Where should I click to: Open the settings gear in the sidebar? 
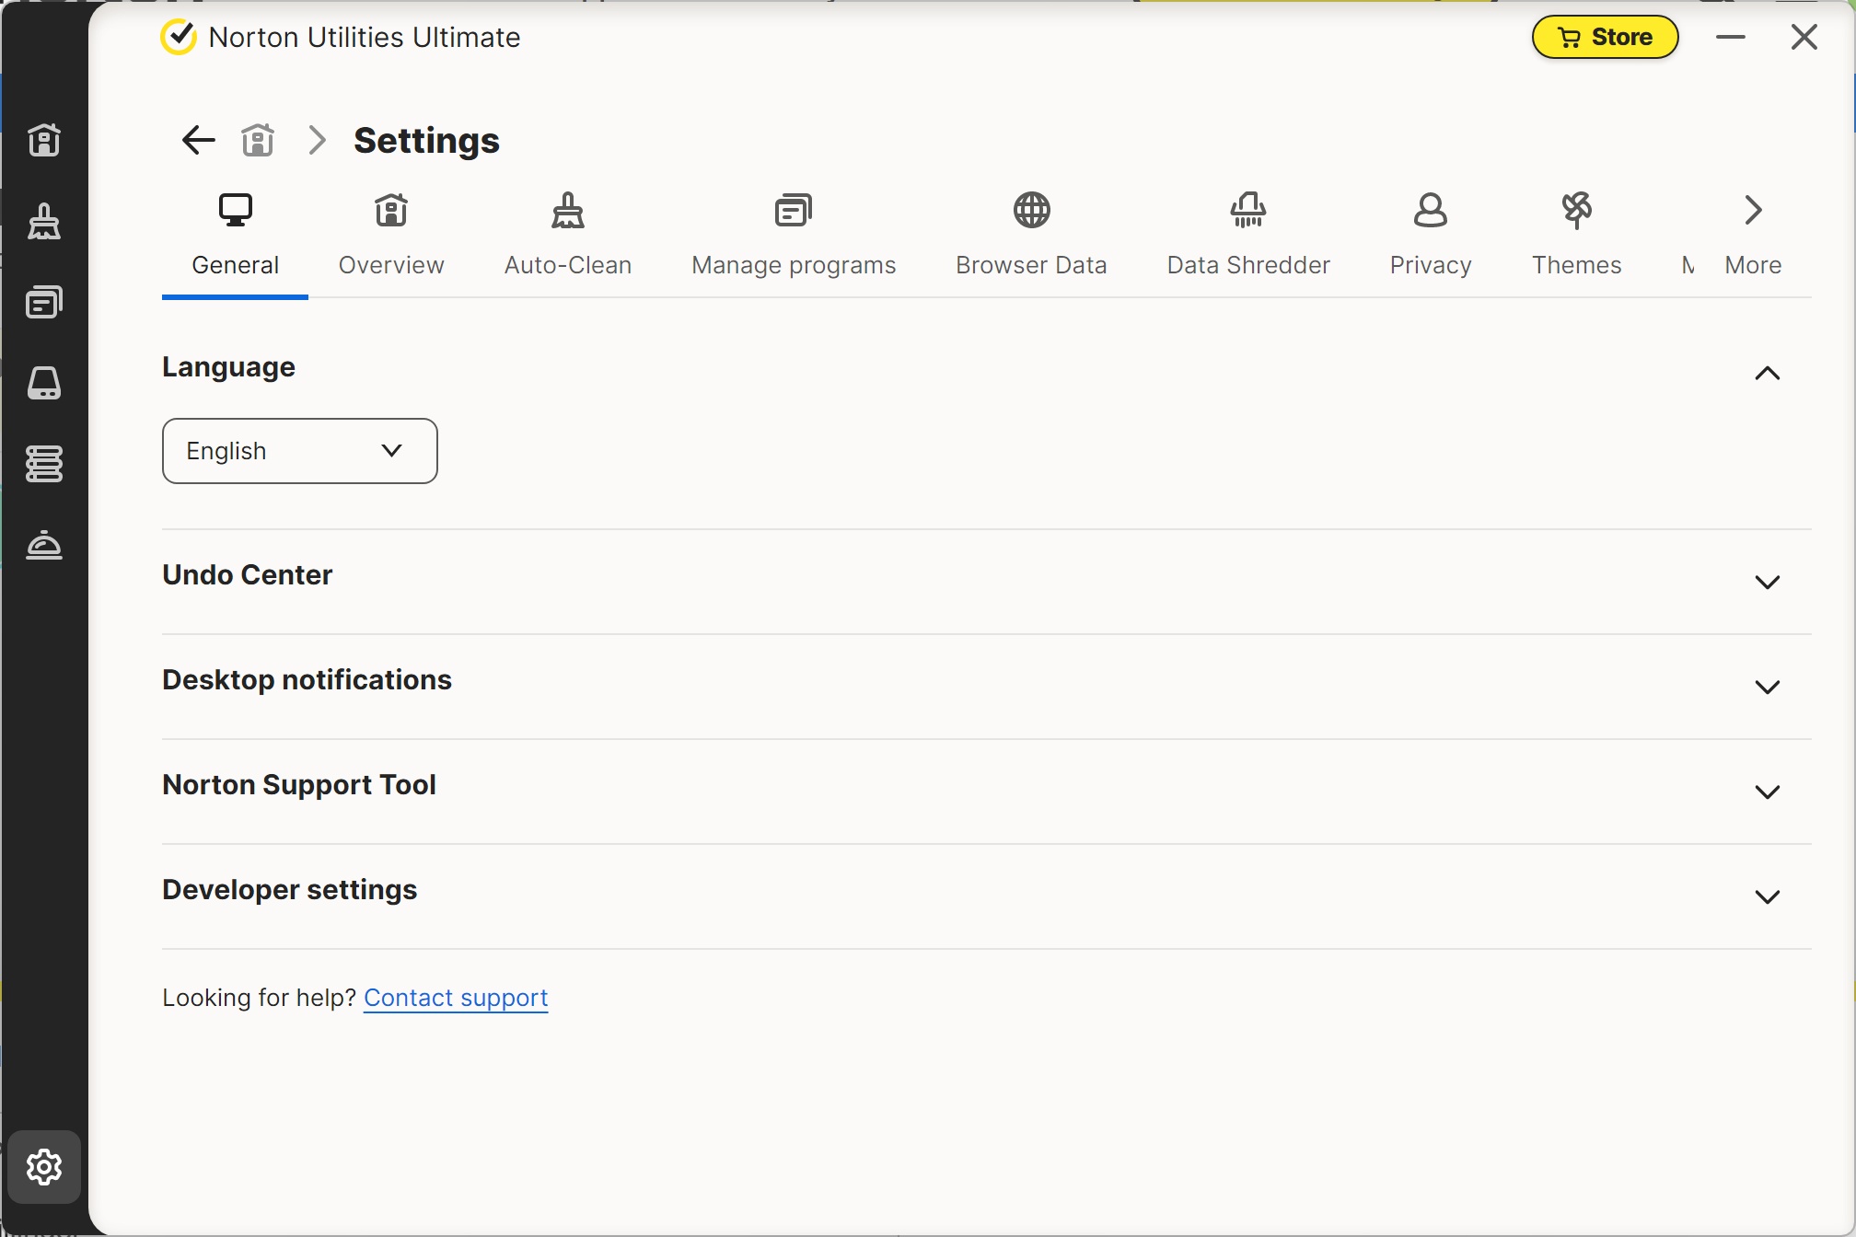point(44,1167)
